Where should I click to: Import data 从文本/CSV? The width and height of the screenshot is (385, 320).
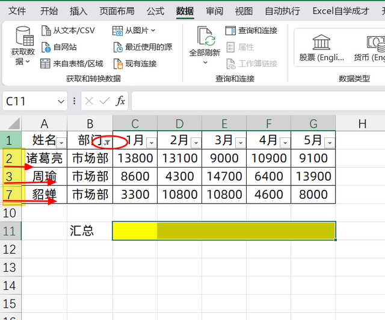point(68,31)
